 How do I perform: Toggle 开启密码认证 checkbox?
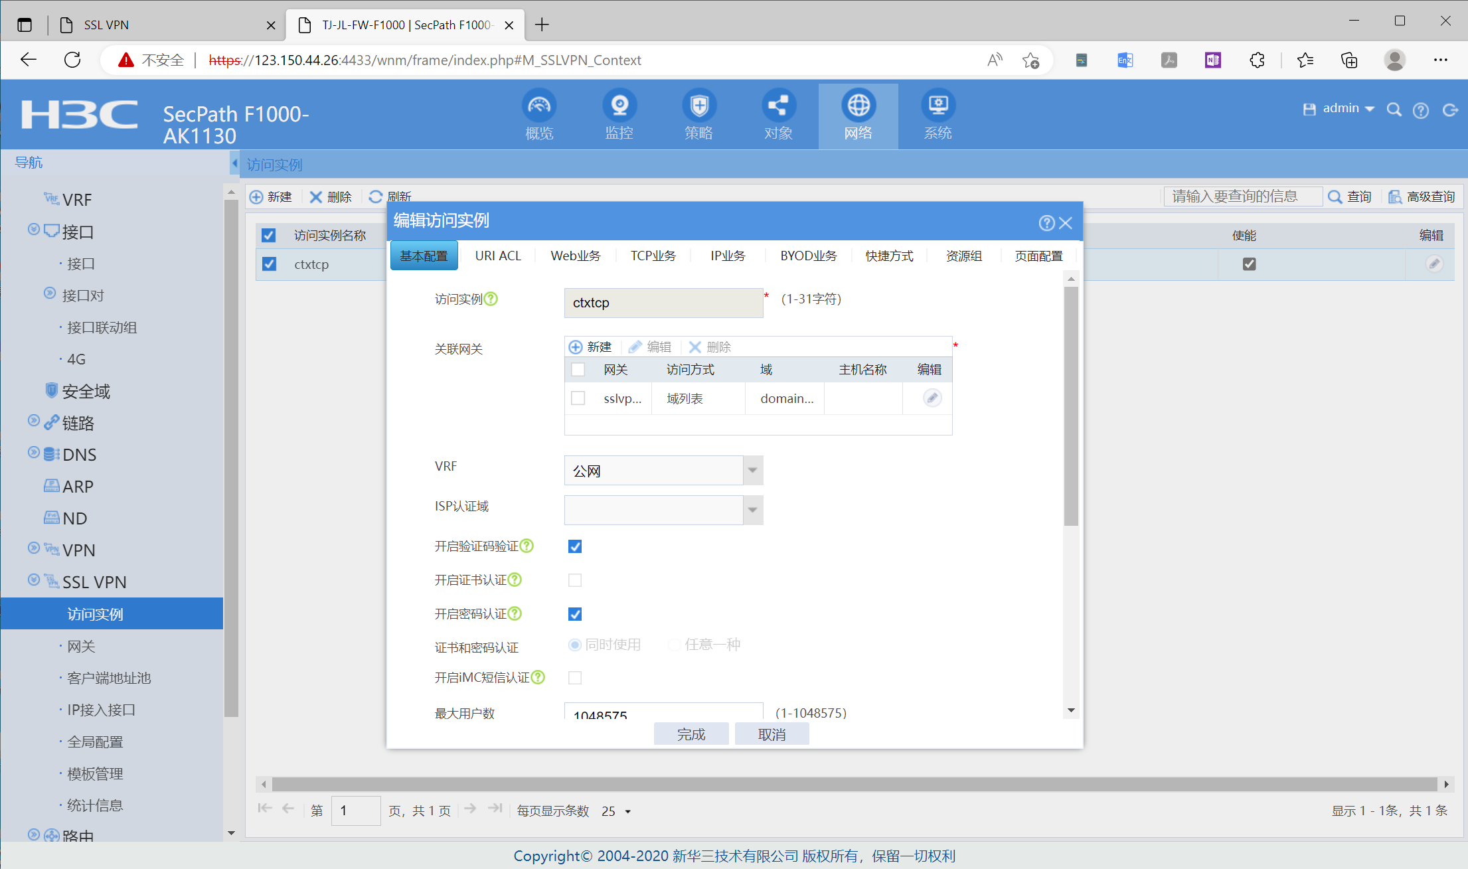tap(575, 614)
